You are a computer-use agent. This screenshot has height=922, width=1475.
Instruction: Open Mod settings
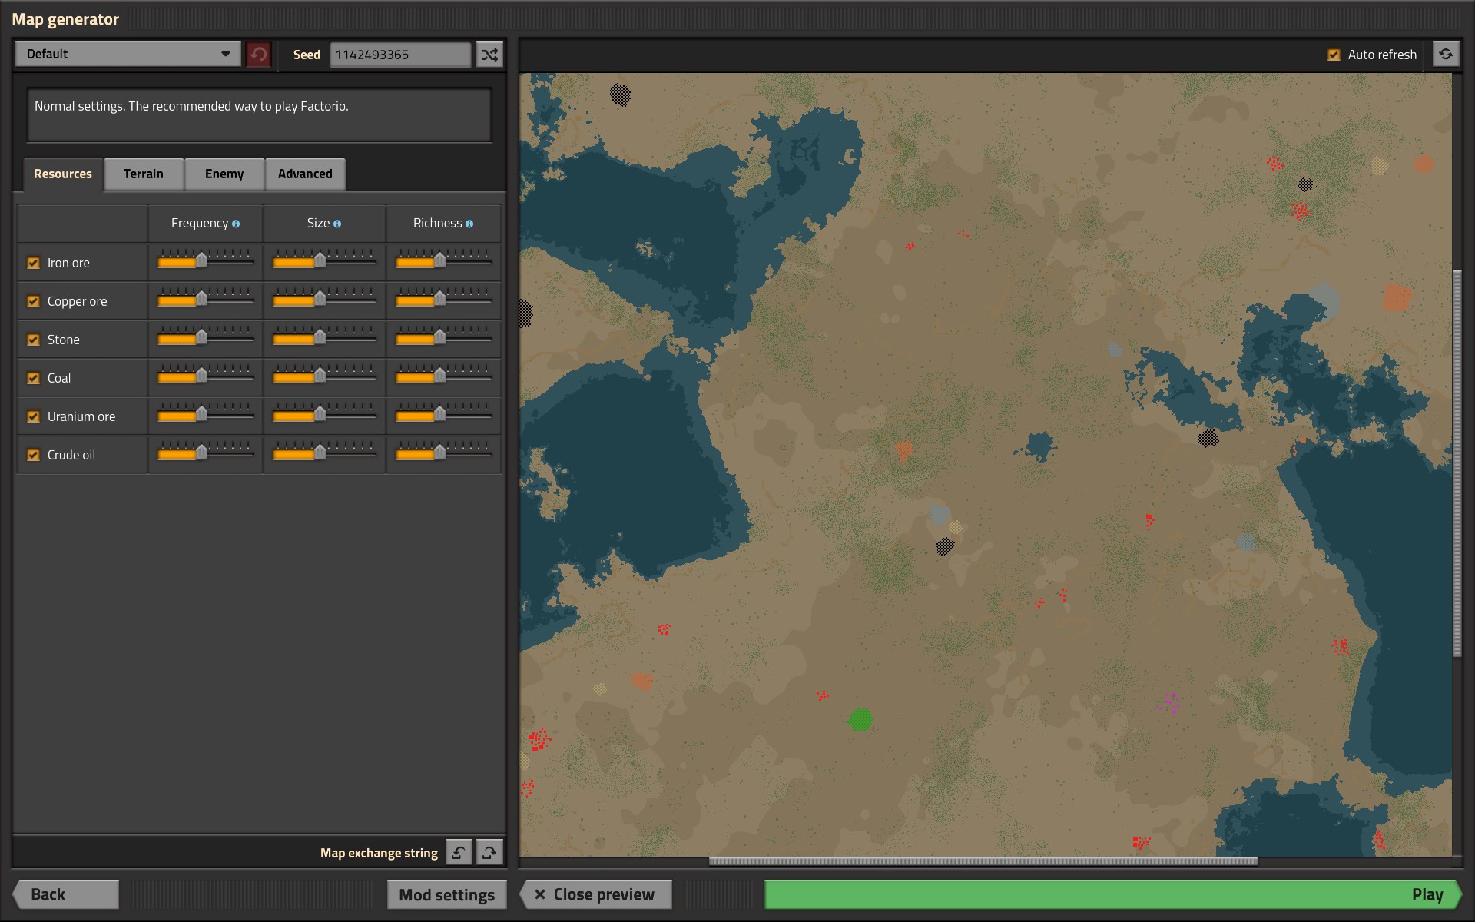pyautogui.click(x=447, y=894)
